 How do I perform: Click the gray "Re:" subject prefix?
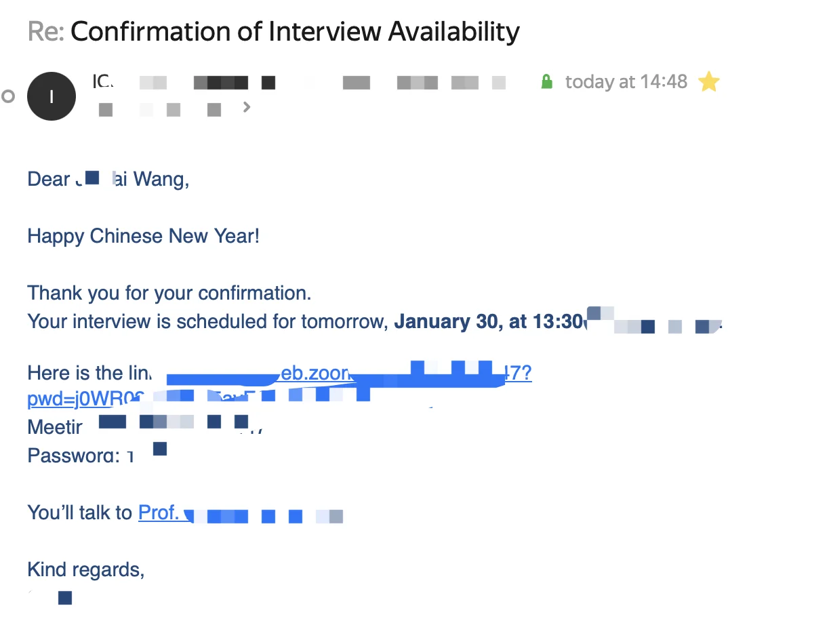click(46, 31)
